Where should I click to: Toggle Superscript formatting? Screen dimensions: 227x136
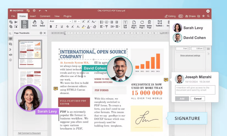(x=73, y=27)
